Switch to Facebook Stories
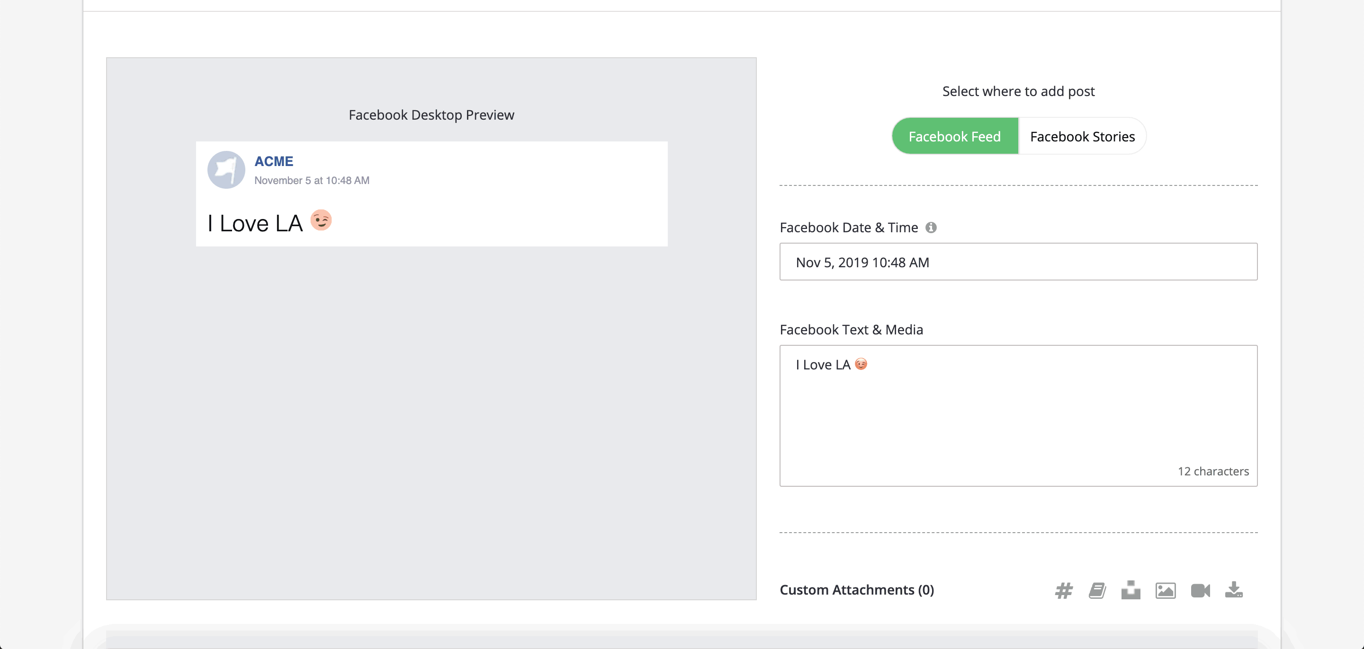This screenshot has height=649, width=1364. click(x=1082, y=136)
